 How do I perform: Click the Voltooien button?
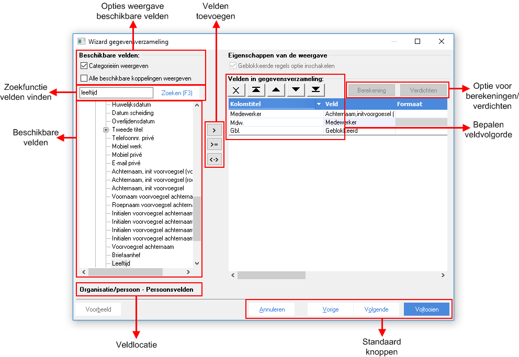pos(426,309)
